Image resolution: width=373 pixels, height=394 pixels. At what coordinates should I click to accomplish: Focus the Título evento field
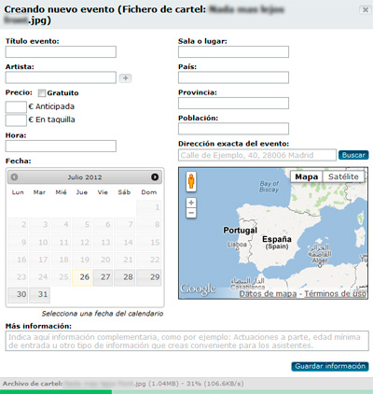[61, 52]
